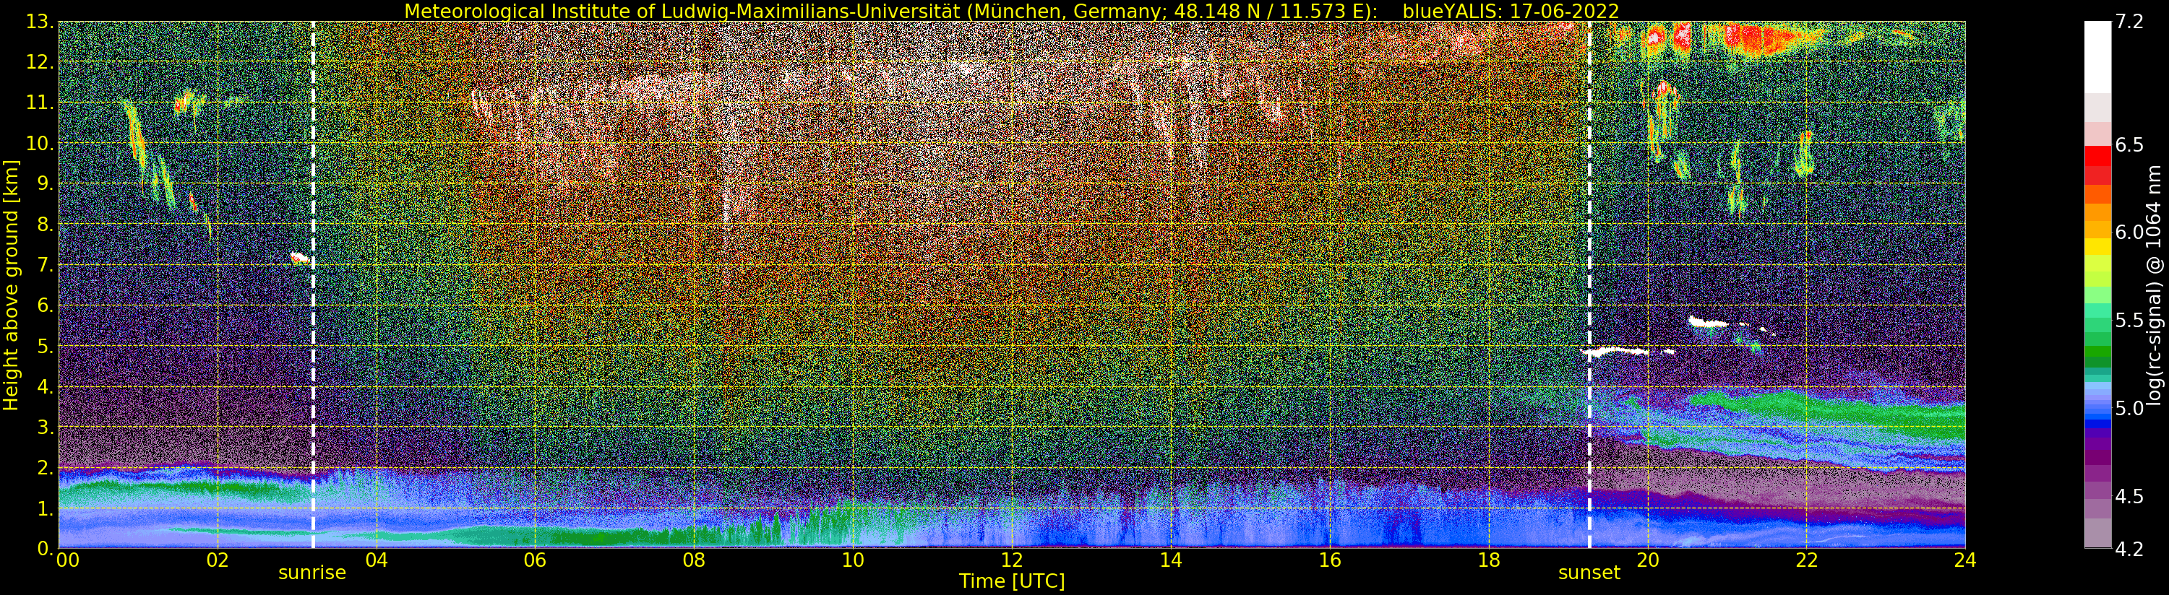Click the red cirrus patch at 12.5 km near 21 UTC
This screenshot has width=2169, height=595.
[1764, 39]
